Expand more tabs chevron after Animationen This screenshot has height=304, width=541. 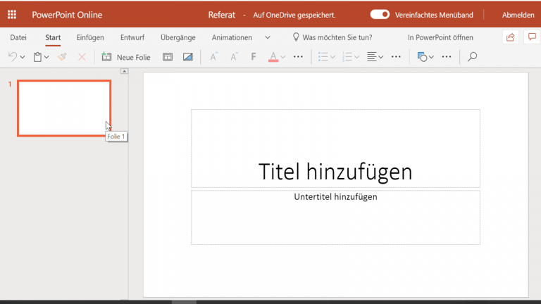[x=268, y=37]
